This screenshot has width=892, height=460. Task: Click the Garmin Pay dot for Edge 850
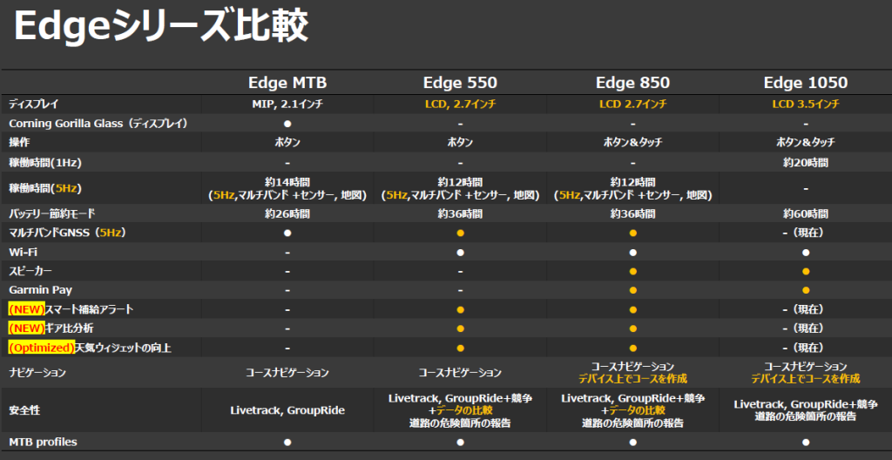(632, 290)
